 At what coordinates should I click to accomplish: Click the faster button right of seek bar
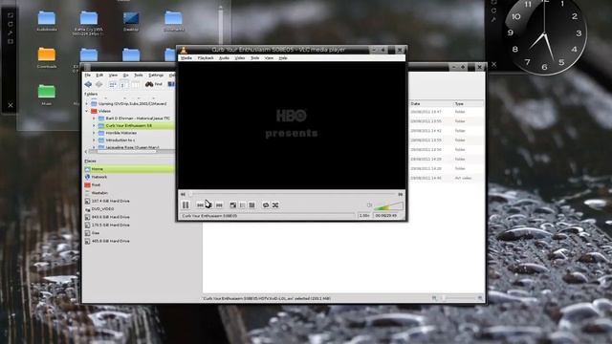400,194
